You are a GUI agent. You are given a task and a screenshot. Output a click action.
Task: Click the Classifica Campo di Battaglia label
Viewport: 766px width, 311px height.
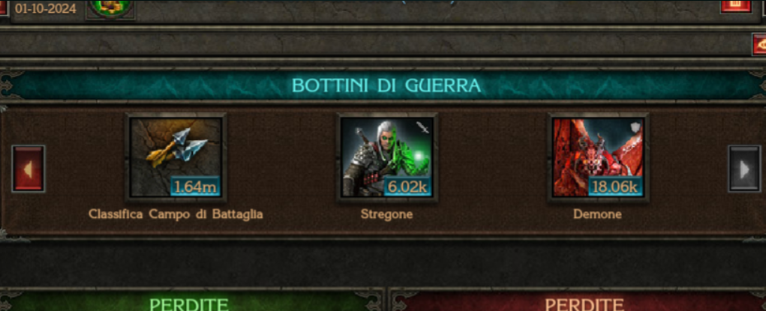176,214
